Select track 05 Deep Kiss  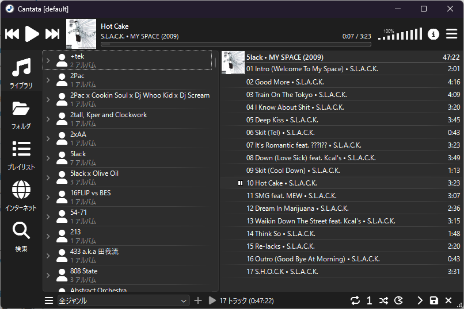[x=341, y=120]
